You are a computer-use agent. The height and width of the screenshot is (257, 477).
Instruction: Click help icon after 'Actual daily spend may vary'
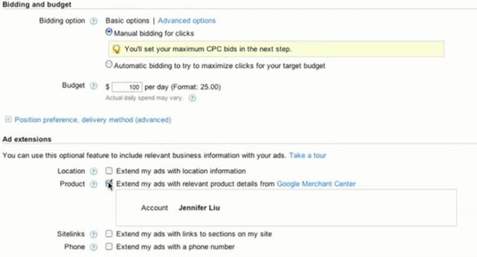tap(193, 98)
